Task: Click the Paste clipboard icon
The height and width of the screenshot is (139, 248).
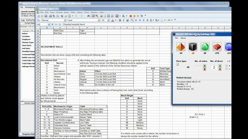Action: pos(69,16)
